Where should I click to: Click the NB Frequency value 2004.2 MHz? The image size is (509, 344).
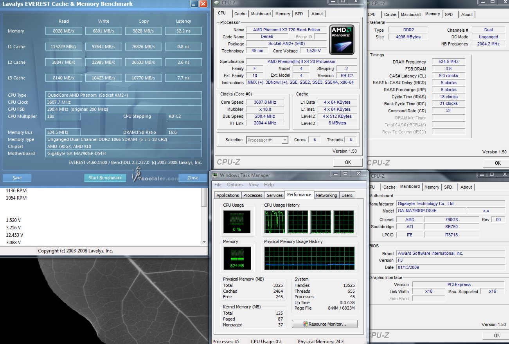488,44
